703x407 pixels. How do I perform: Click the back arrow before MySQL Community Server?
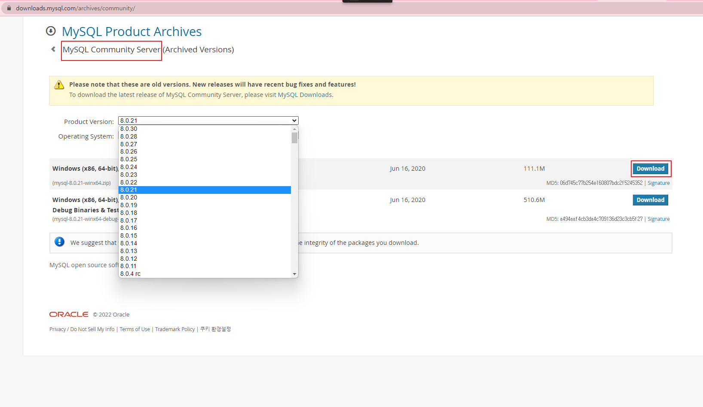pos(53,49)
